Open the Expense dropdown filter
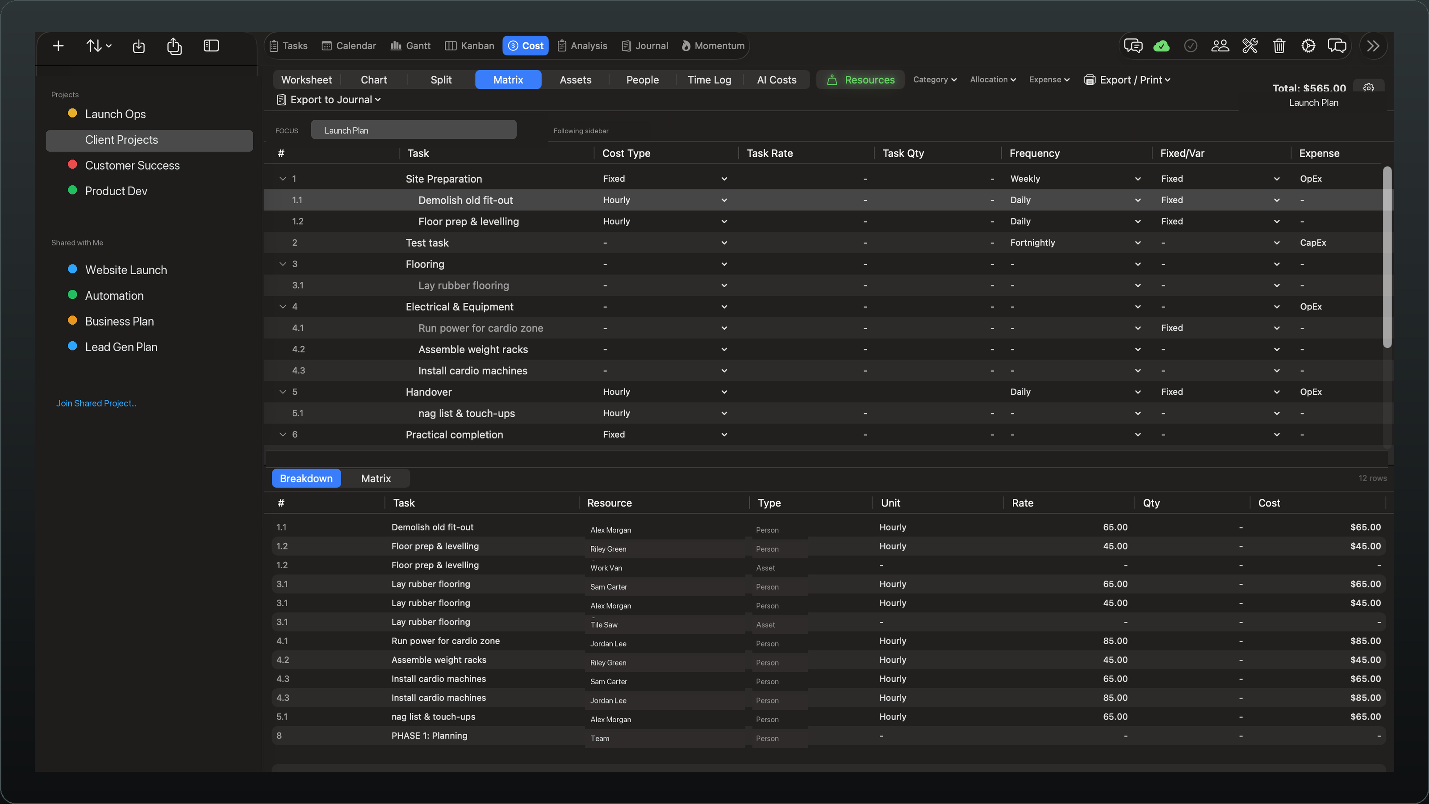This screenshot has height=804, width=1429. (x=1049, y=80)
